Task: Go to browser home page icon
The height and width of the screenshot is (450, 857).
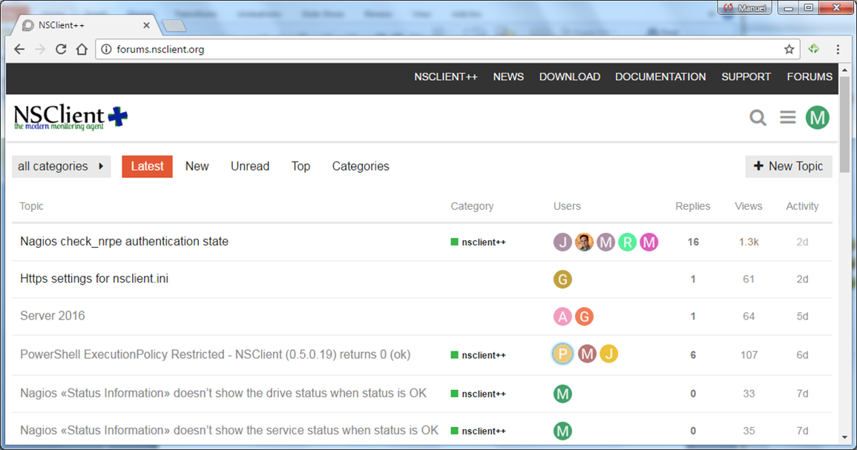Action: 82,49
